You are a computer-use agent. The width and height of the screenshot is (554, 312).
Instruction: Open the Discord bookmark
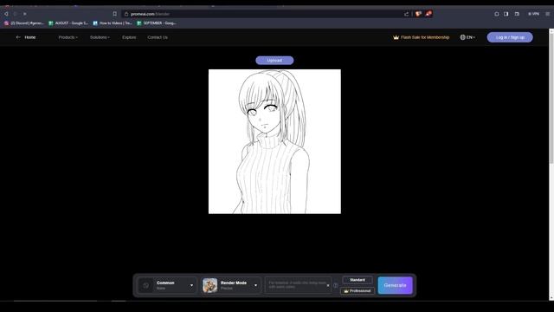(24, 23)
